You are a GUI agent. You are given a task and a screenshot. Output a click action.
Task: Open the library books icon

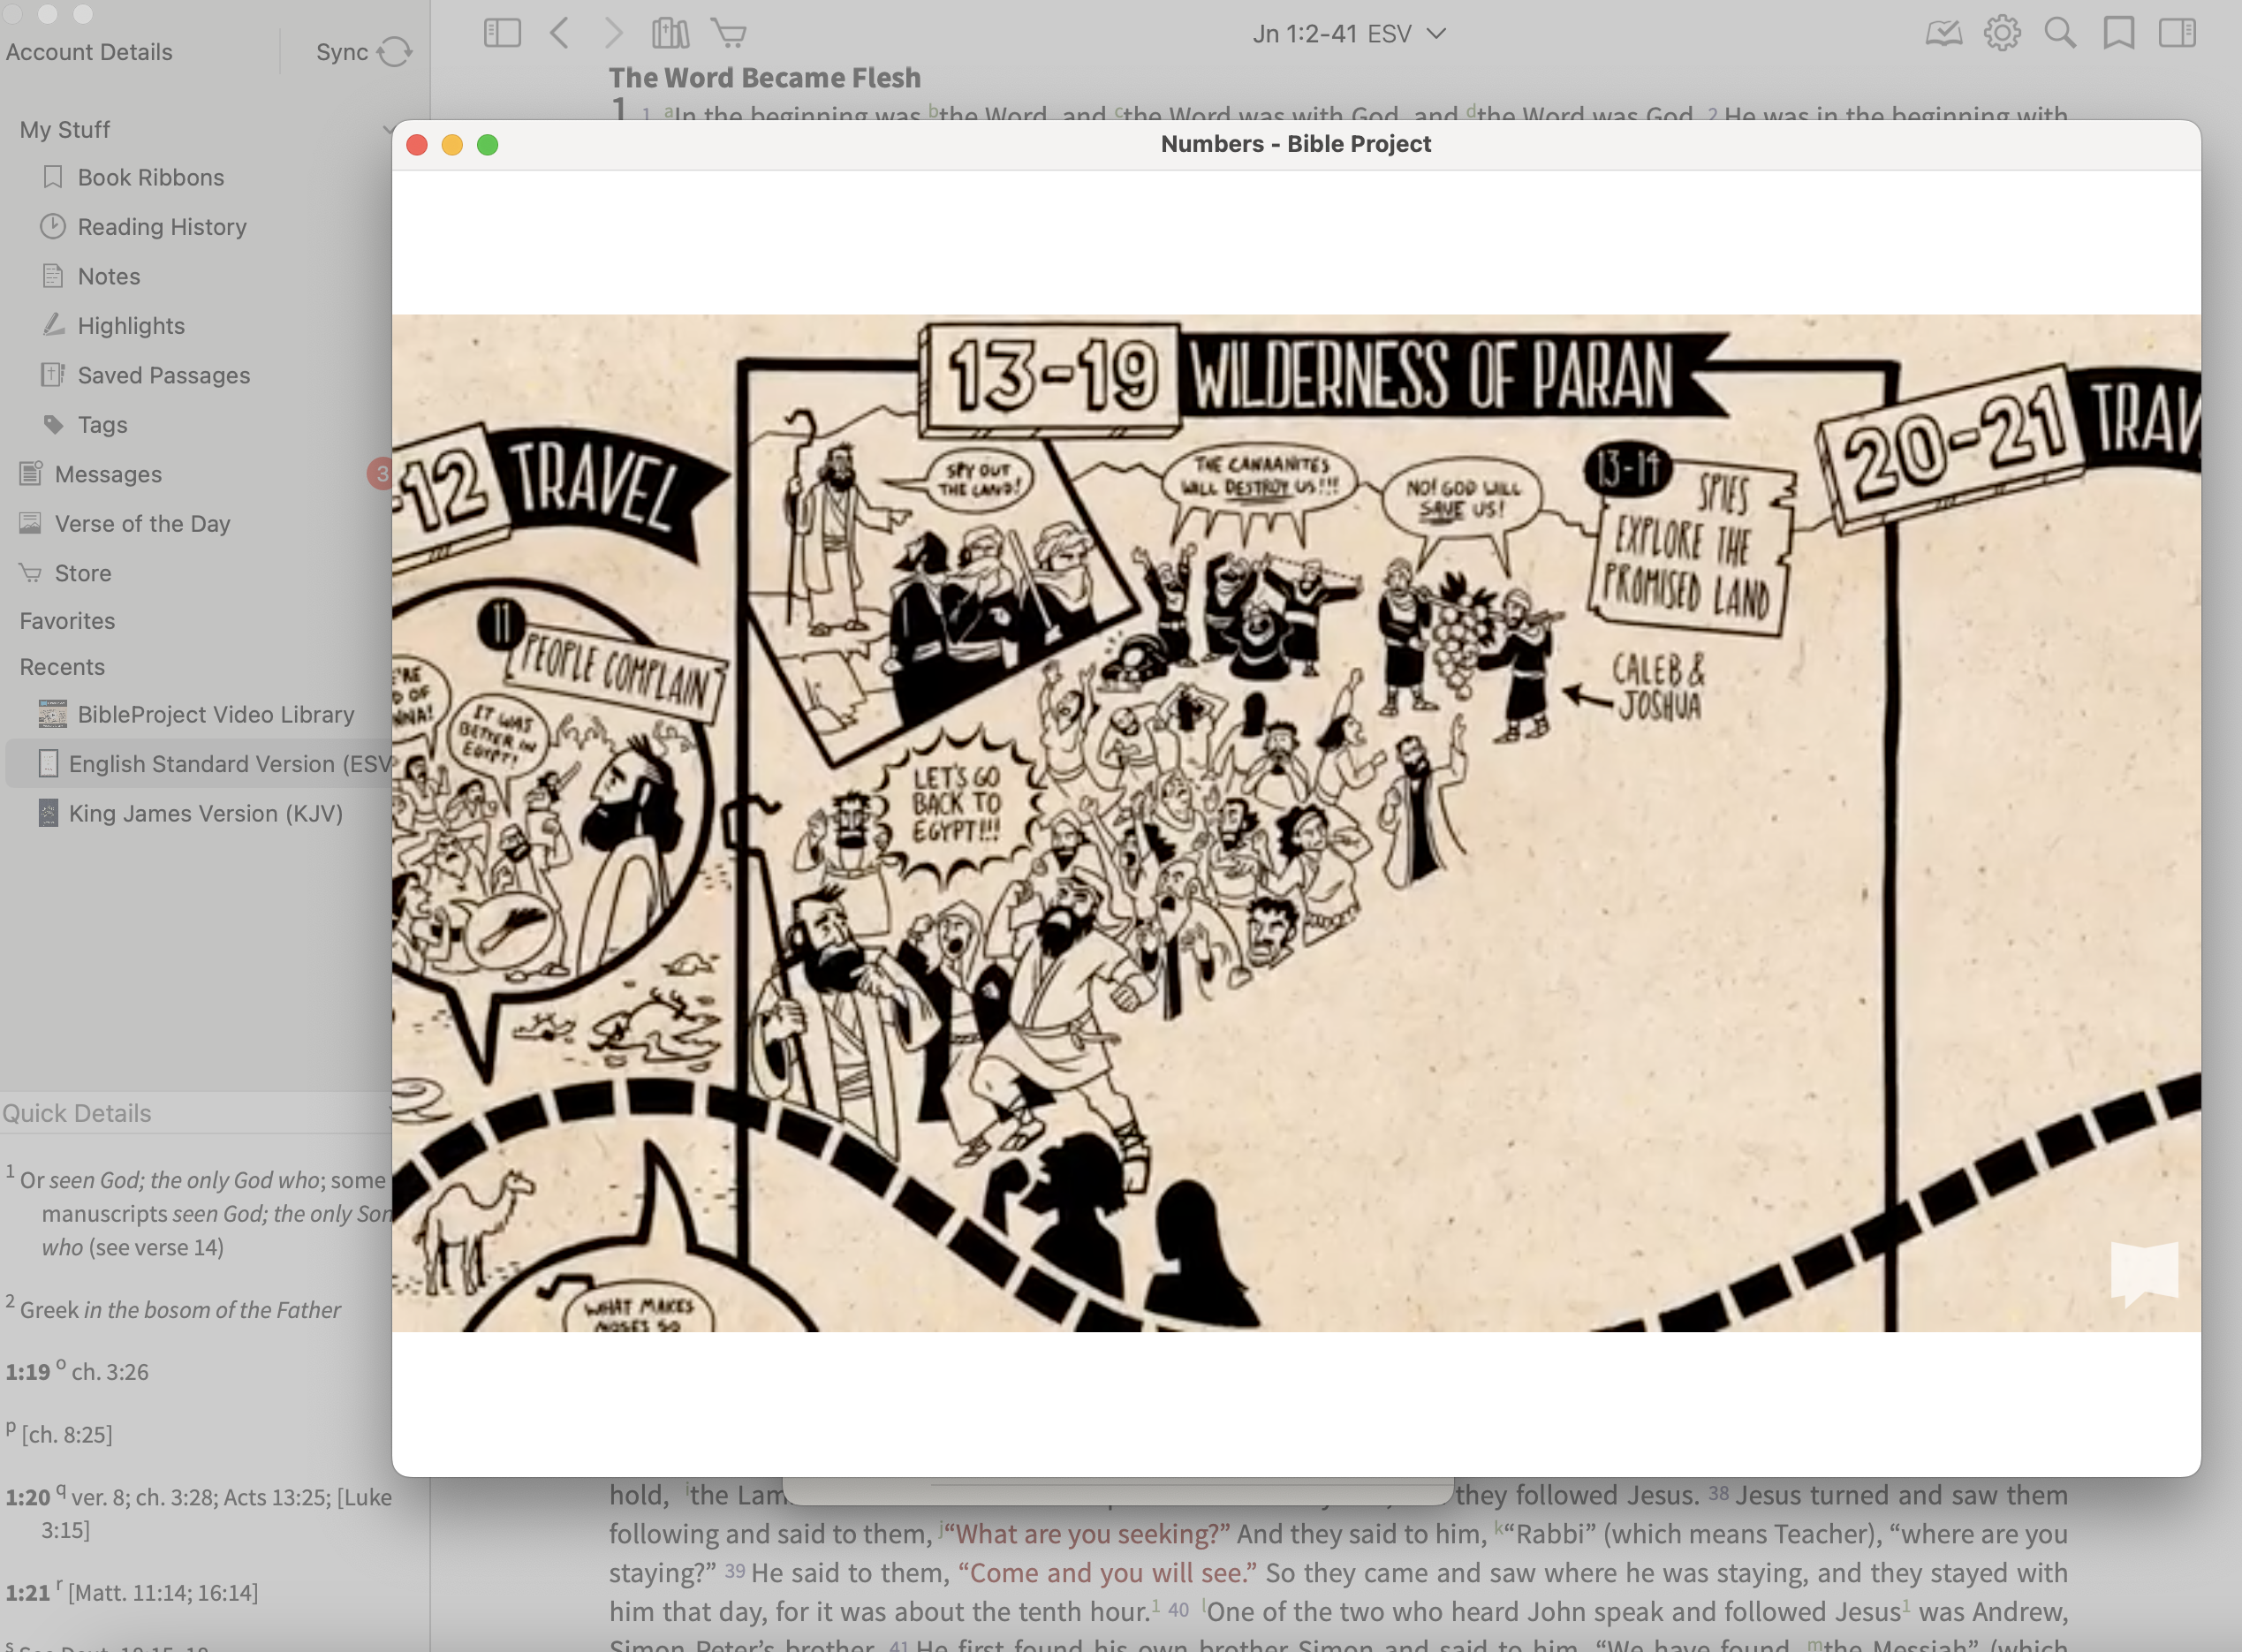670,33
